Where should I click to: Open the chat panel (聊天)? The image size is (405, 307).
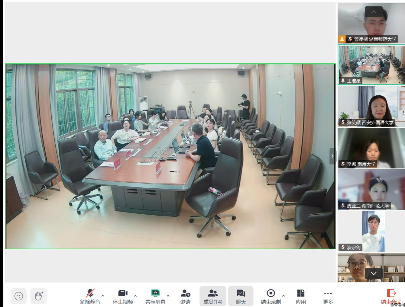241,296
